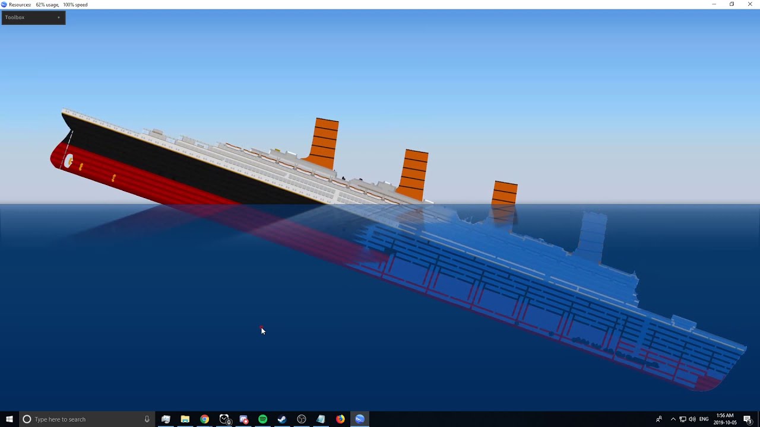Switch the ENG input language indicator
Viewport: 760px width, 427px height.
click(704, 419)
